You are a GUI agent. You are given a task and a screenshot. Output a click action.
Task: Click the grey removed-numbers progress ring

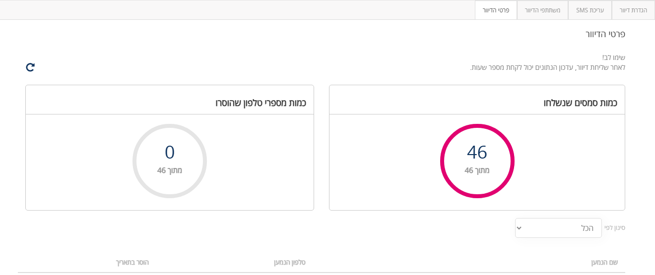tap(170, 161)
